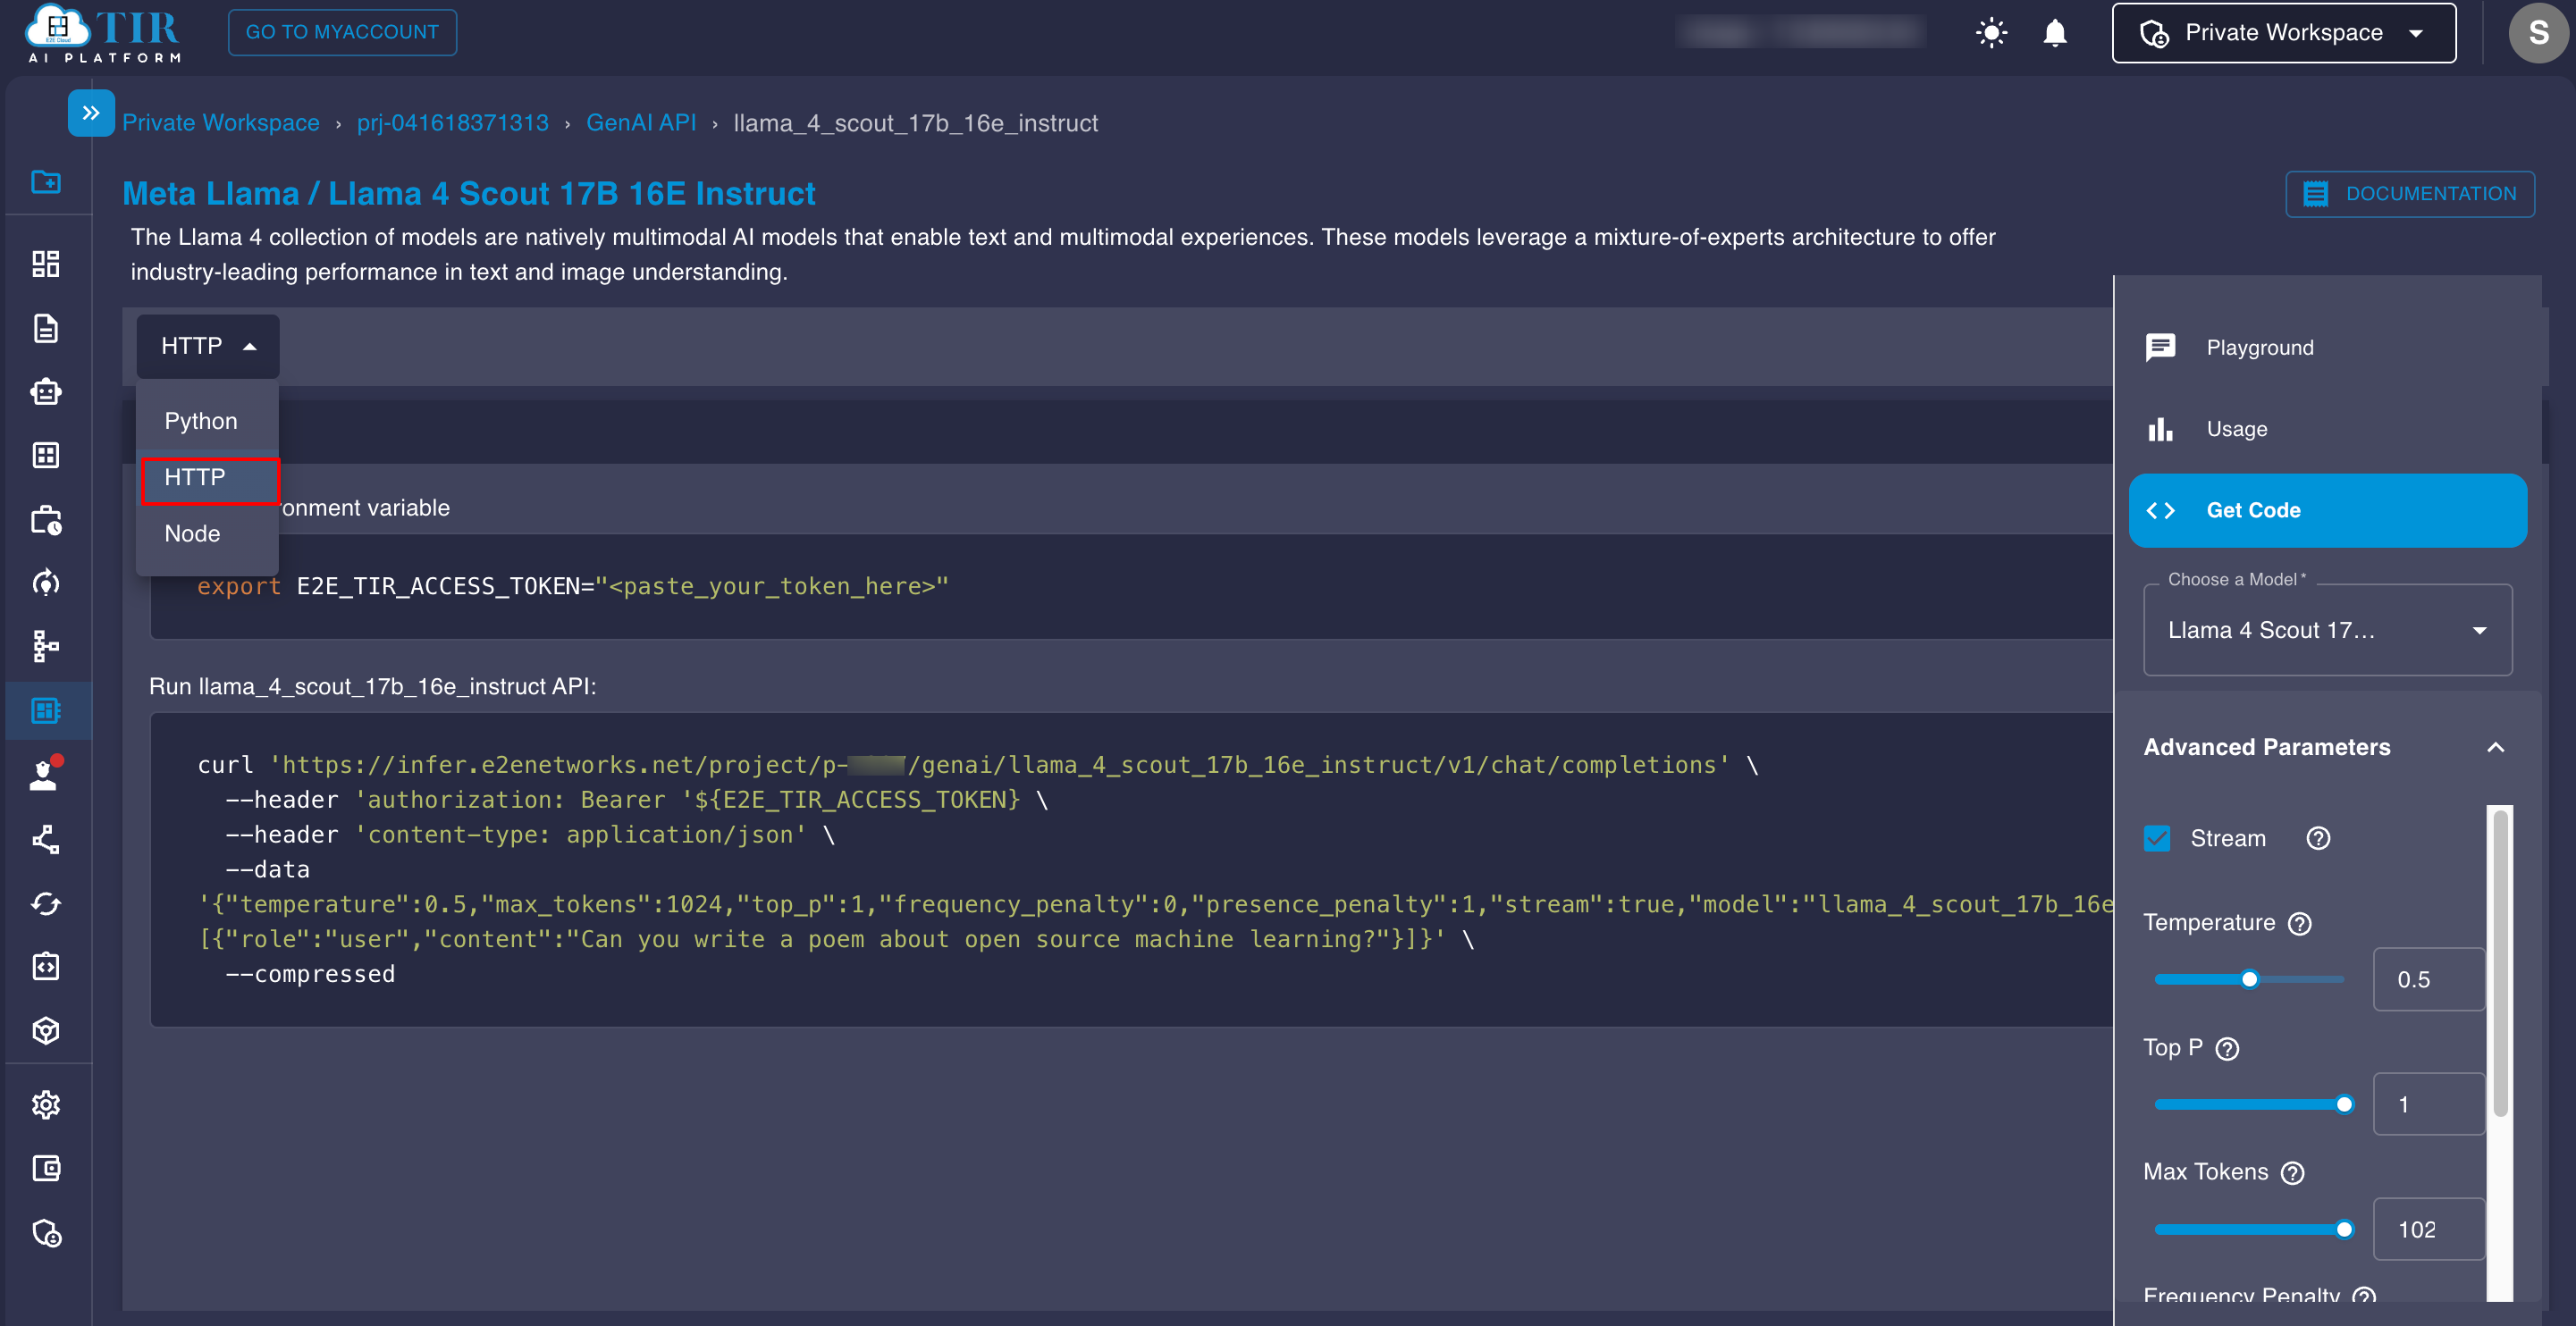Open the Usage tab
This screenshot has width=2576, height=1326.
coord(2327,429)
